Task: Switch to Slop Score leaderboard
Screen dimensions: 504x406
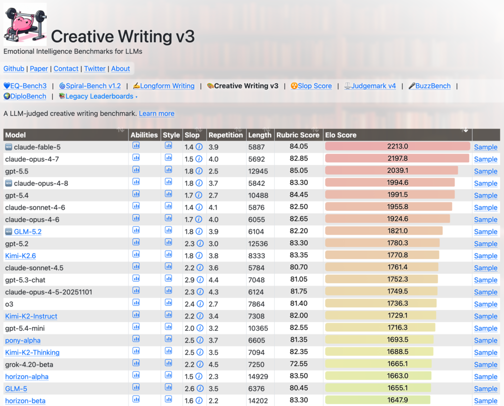Action: [311, 86]
